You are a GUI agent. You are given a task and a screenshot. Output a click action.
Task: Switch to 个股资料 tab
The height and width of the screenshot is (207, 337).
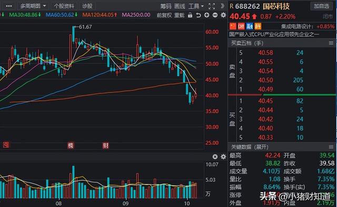click(64, 6)
